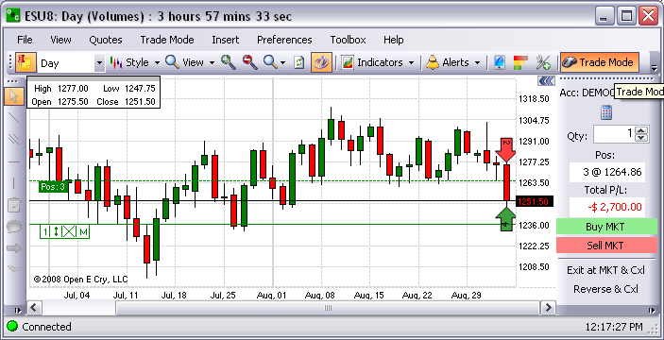Click the refresh chart icon

(x=299, y=62)
